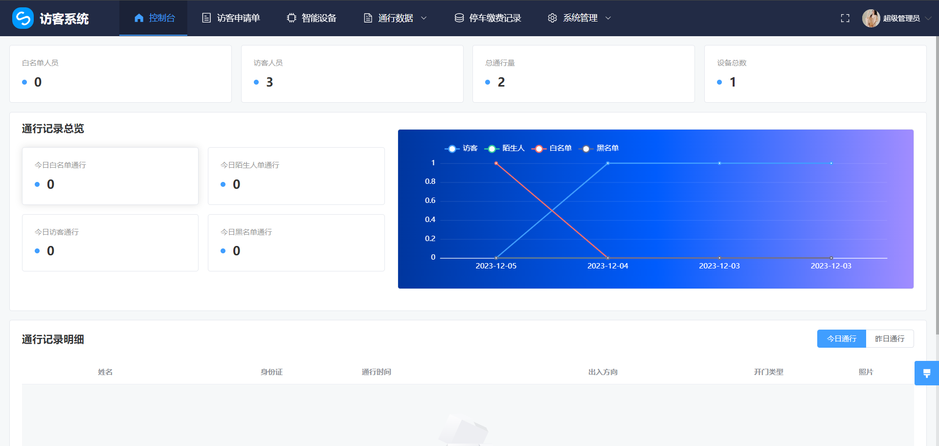Click the 访客申请单 form icon
This screenshot has width=939, height=446.
[x=206, y=18]
